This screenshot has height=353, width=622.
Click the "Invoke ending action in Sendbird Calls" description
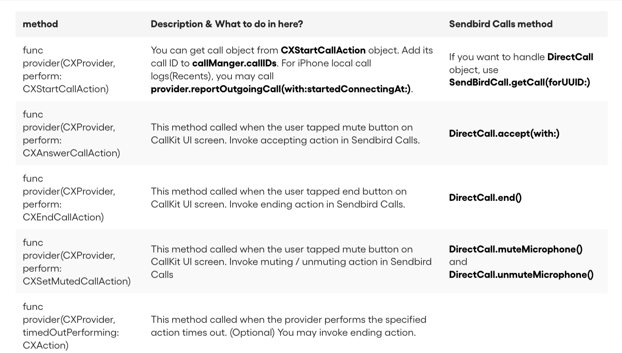[278, 198]
